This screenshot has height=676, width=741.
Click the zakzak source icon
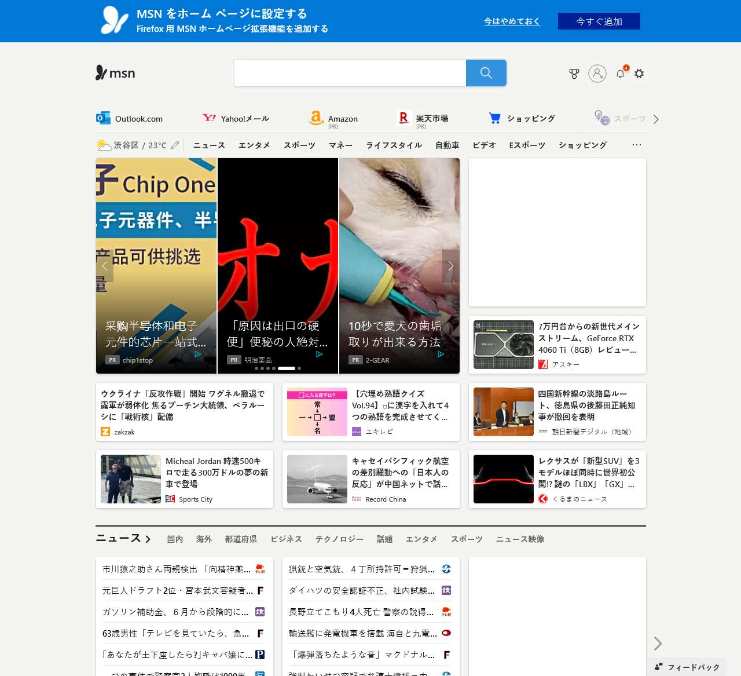pos(105,432)
